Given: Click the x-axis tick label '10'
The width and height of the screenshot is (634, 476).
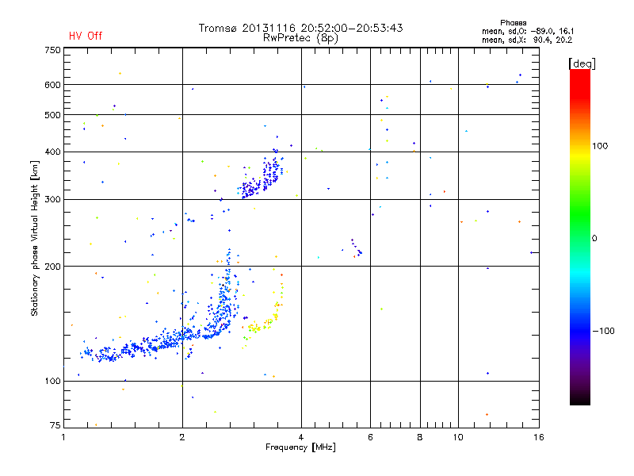Looking at the screenshot, I should [458, 437].
